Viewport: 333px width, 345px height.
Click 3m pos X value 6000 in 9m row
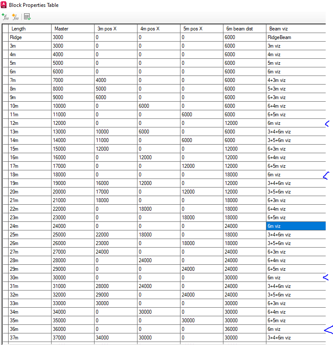click(x=116, y=97)
